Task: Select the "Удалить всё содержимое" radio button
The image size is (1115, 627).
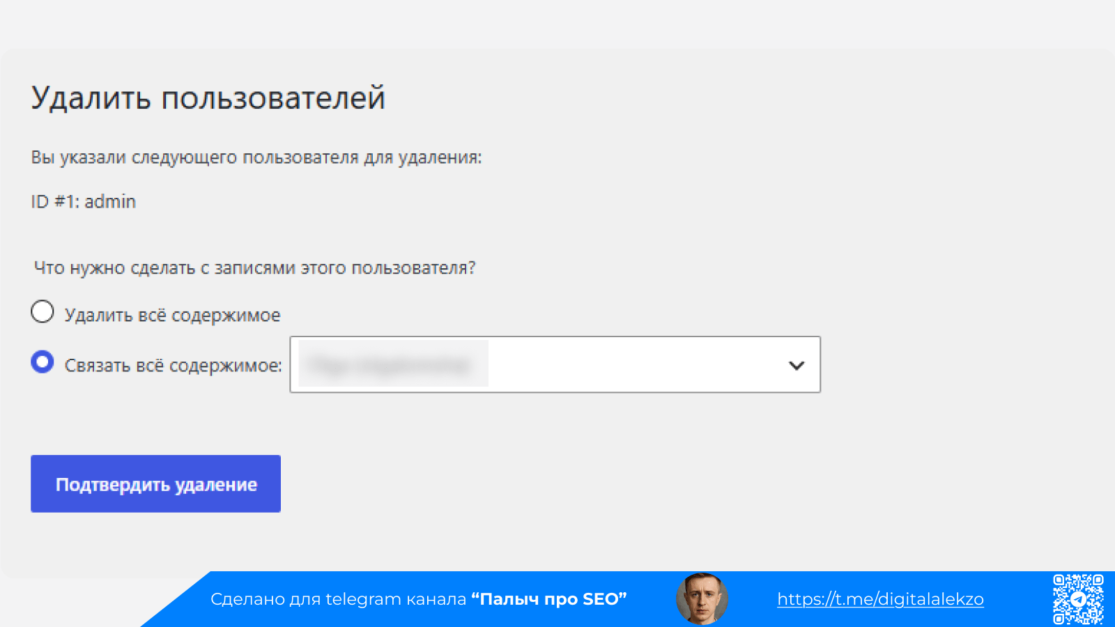Action: click(43, 312)
